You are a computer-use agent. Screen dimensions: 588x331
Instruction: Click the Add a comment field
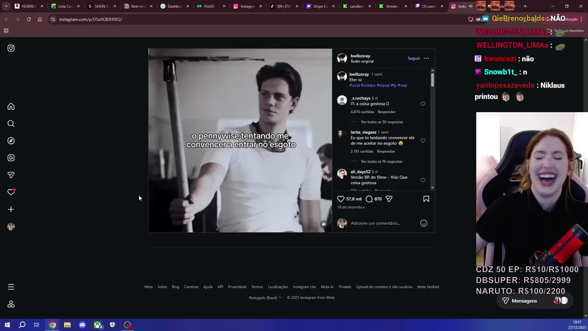tap(375, 223)
